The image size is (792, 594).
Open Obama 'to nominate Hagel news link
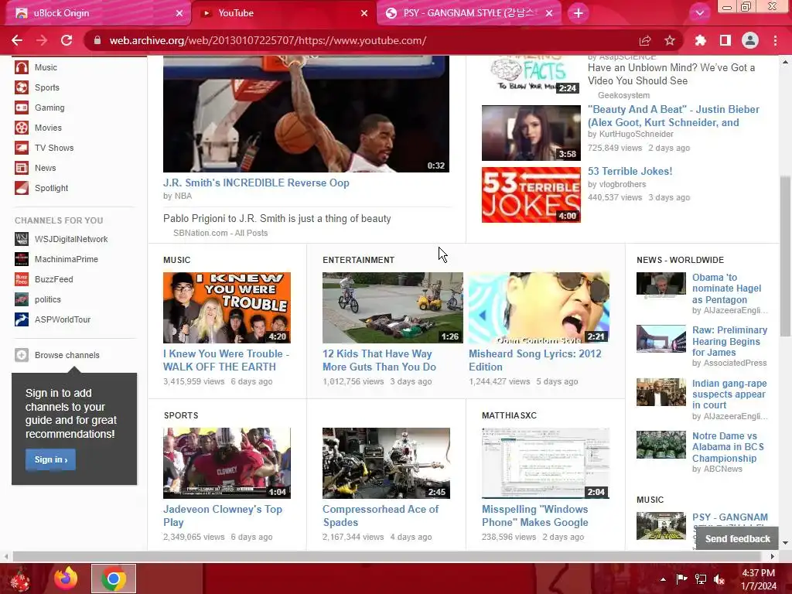(x=726, y=288)
